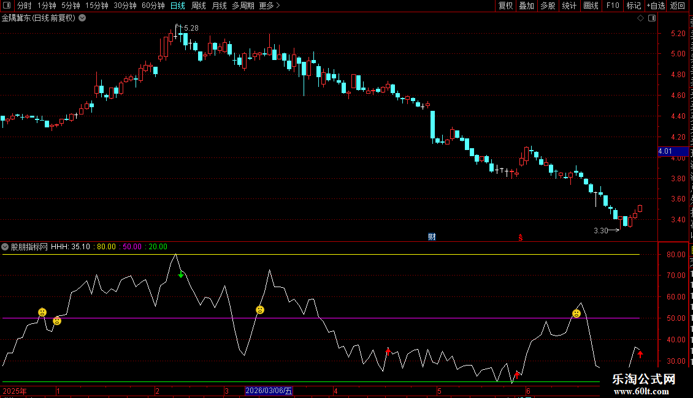Select the 30分钟 period tab
Screen dimensions: 693x398
pos(125,6)
